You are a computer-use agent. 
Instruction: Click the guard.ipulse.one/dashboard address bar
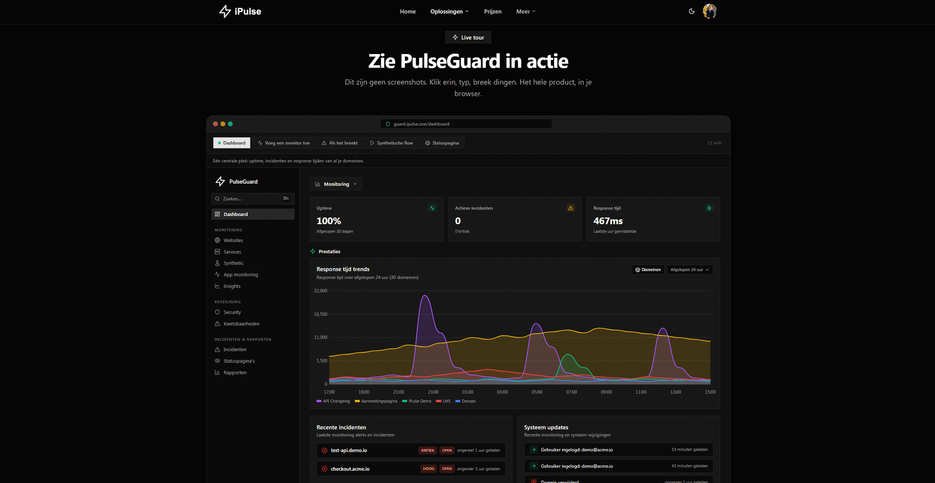coord(466,124)
